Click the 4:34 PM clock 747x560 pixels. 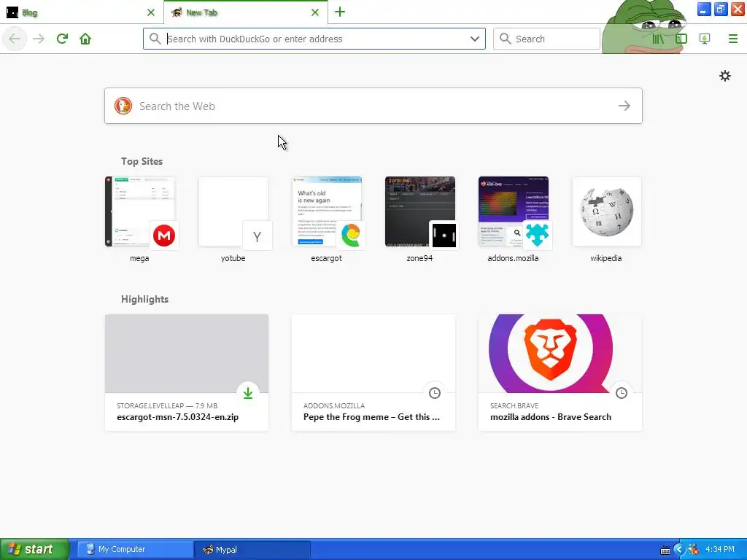point(720,550)
